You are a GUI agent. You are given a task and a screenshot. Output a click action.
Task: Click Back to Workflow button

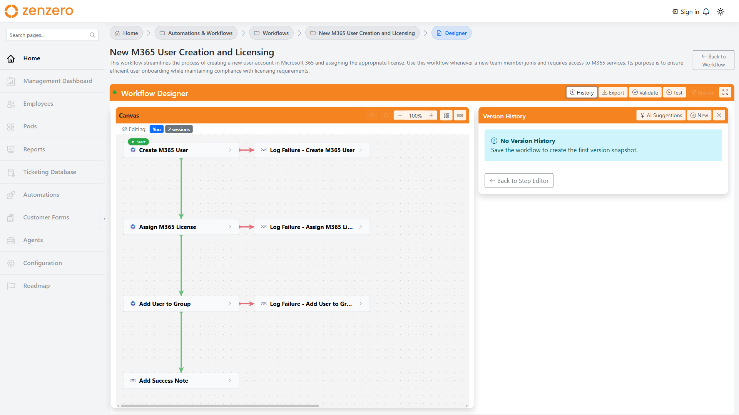click(x=713, y=60)
